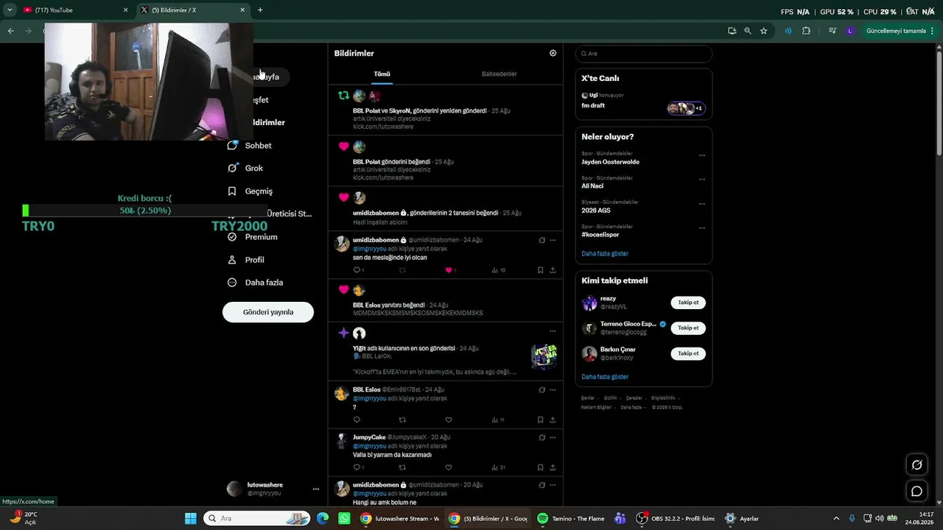Bookmark JumpyCake's post
This screenshot has width=943, height=530.
[540, 467]
